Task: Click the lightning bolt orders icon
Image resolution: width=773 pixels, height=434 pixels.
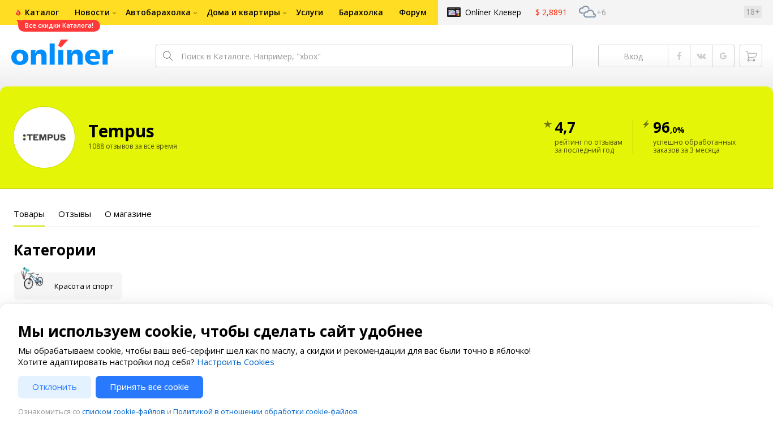Action: pyautogui.click(x=646, y=124)
